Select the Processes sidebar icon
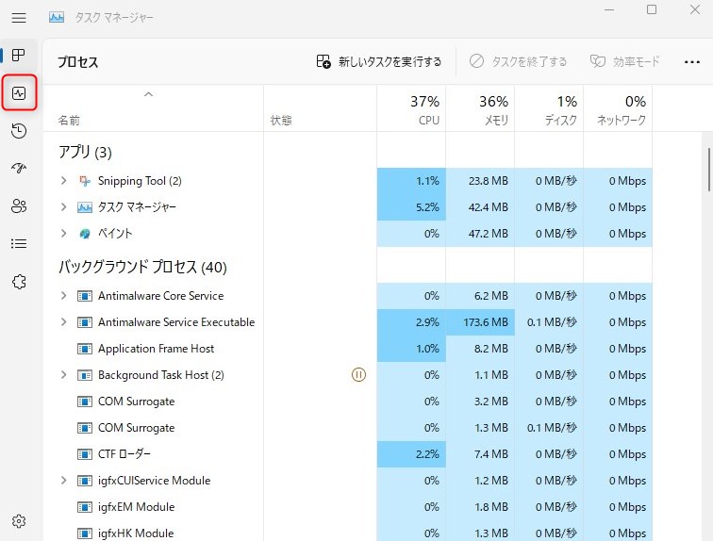 point(19,56)
